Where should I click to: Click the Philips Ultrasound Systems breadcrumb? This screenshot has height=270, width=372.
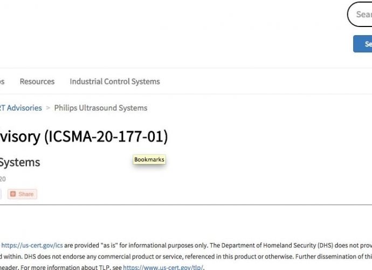pyautogui.click(x=101, y=108)
